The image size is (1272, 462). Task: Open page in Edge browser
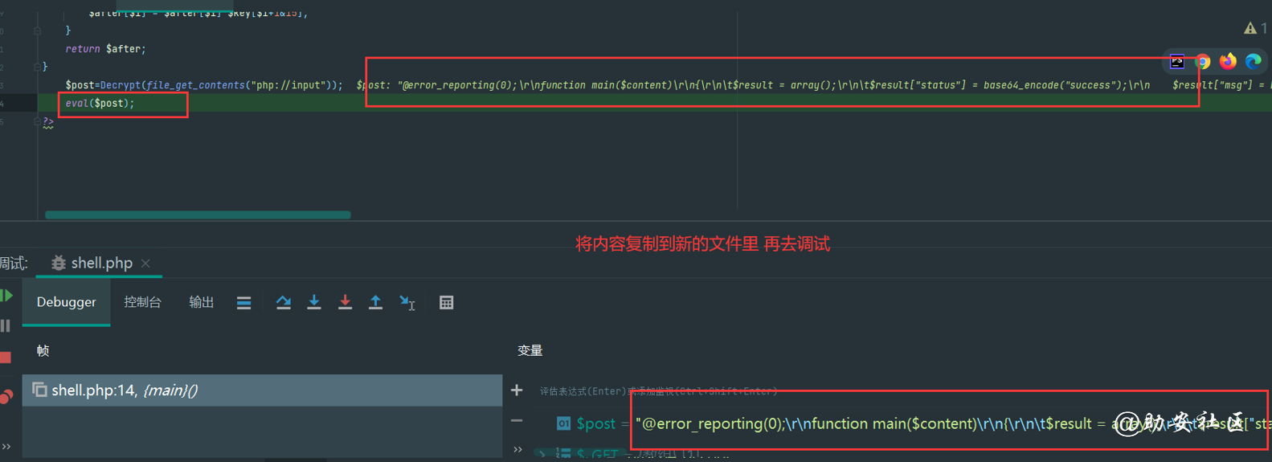(x=1254, y=61)
